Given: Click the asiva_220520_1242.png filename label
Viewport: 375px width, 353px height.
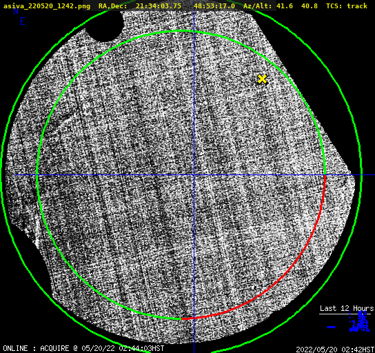Looking at the screenshot, I should (47, 6).
